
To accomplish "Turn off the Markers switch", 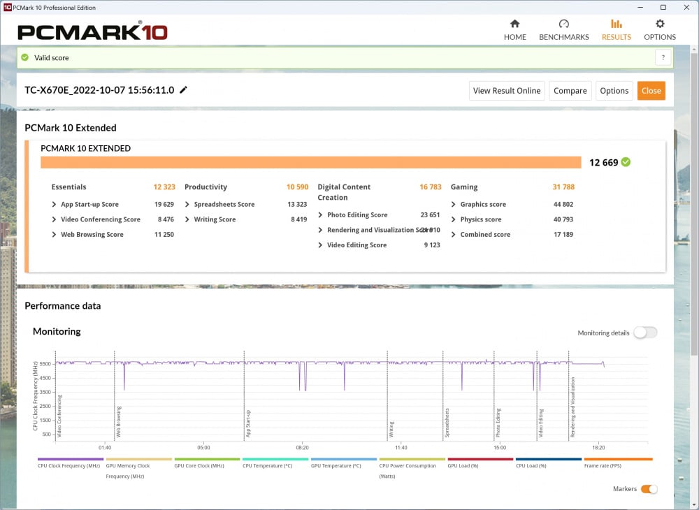I will (x=649, y=489).
